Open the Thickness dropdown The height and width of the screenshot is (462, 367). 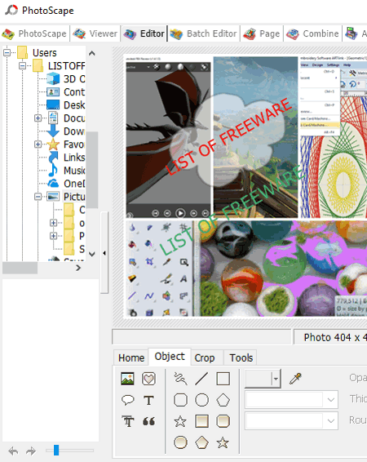(x=291, y=399)
